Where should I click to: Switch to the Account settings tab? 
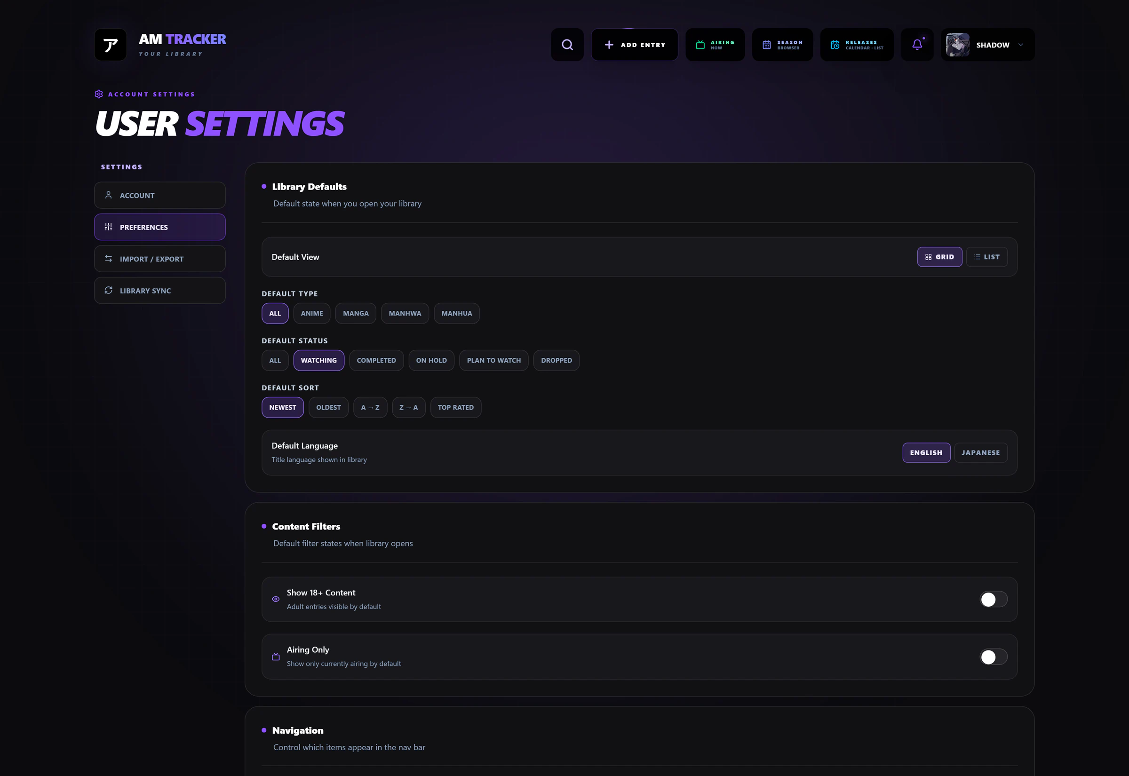coord(160,196)
